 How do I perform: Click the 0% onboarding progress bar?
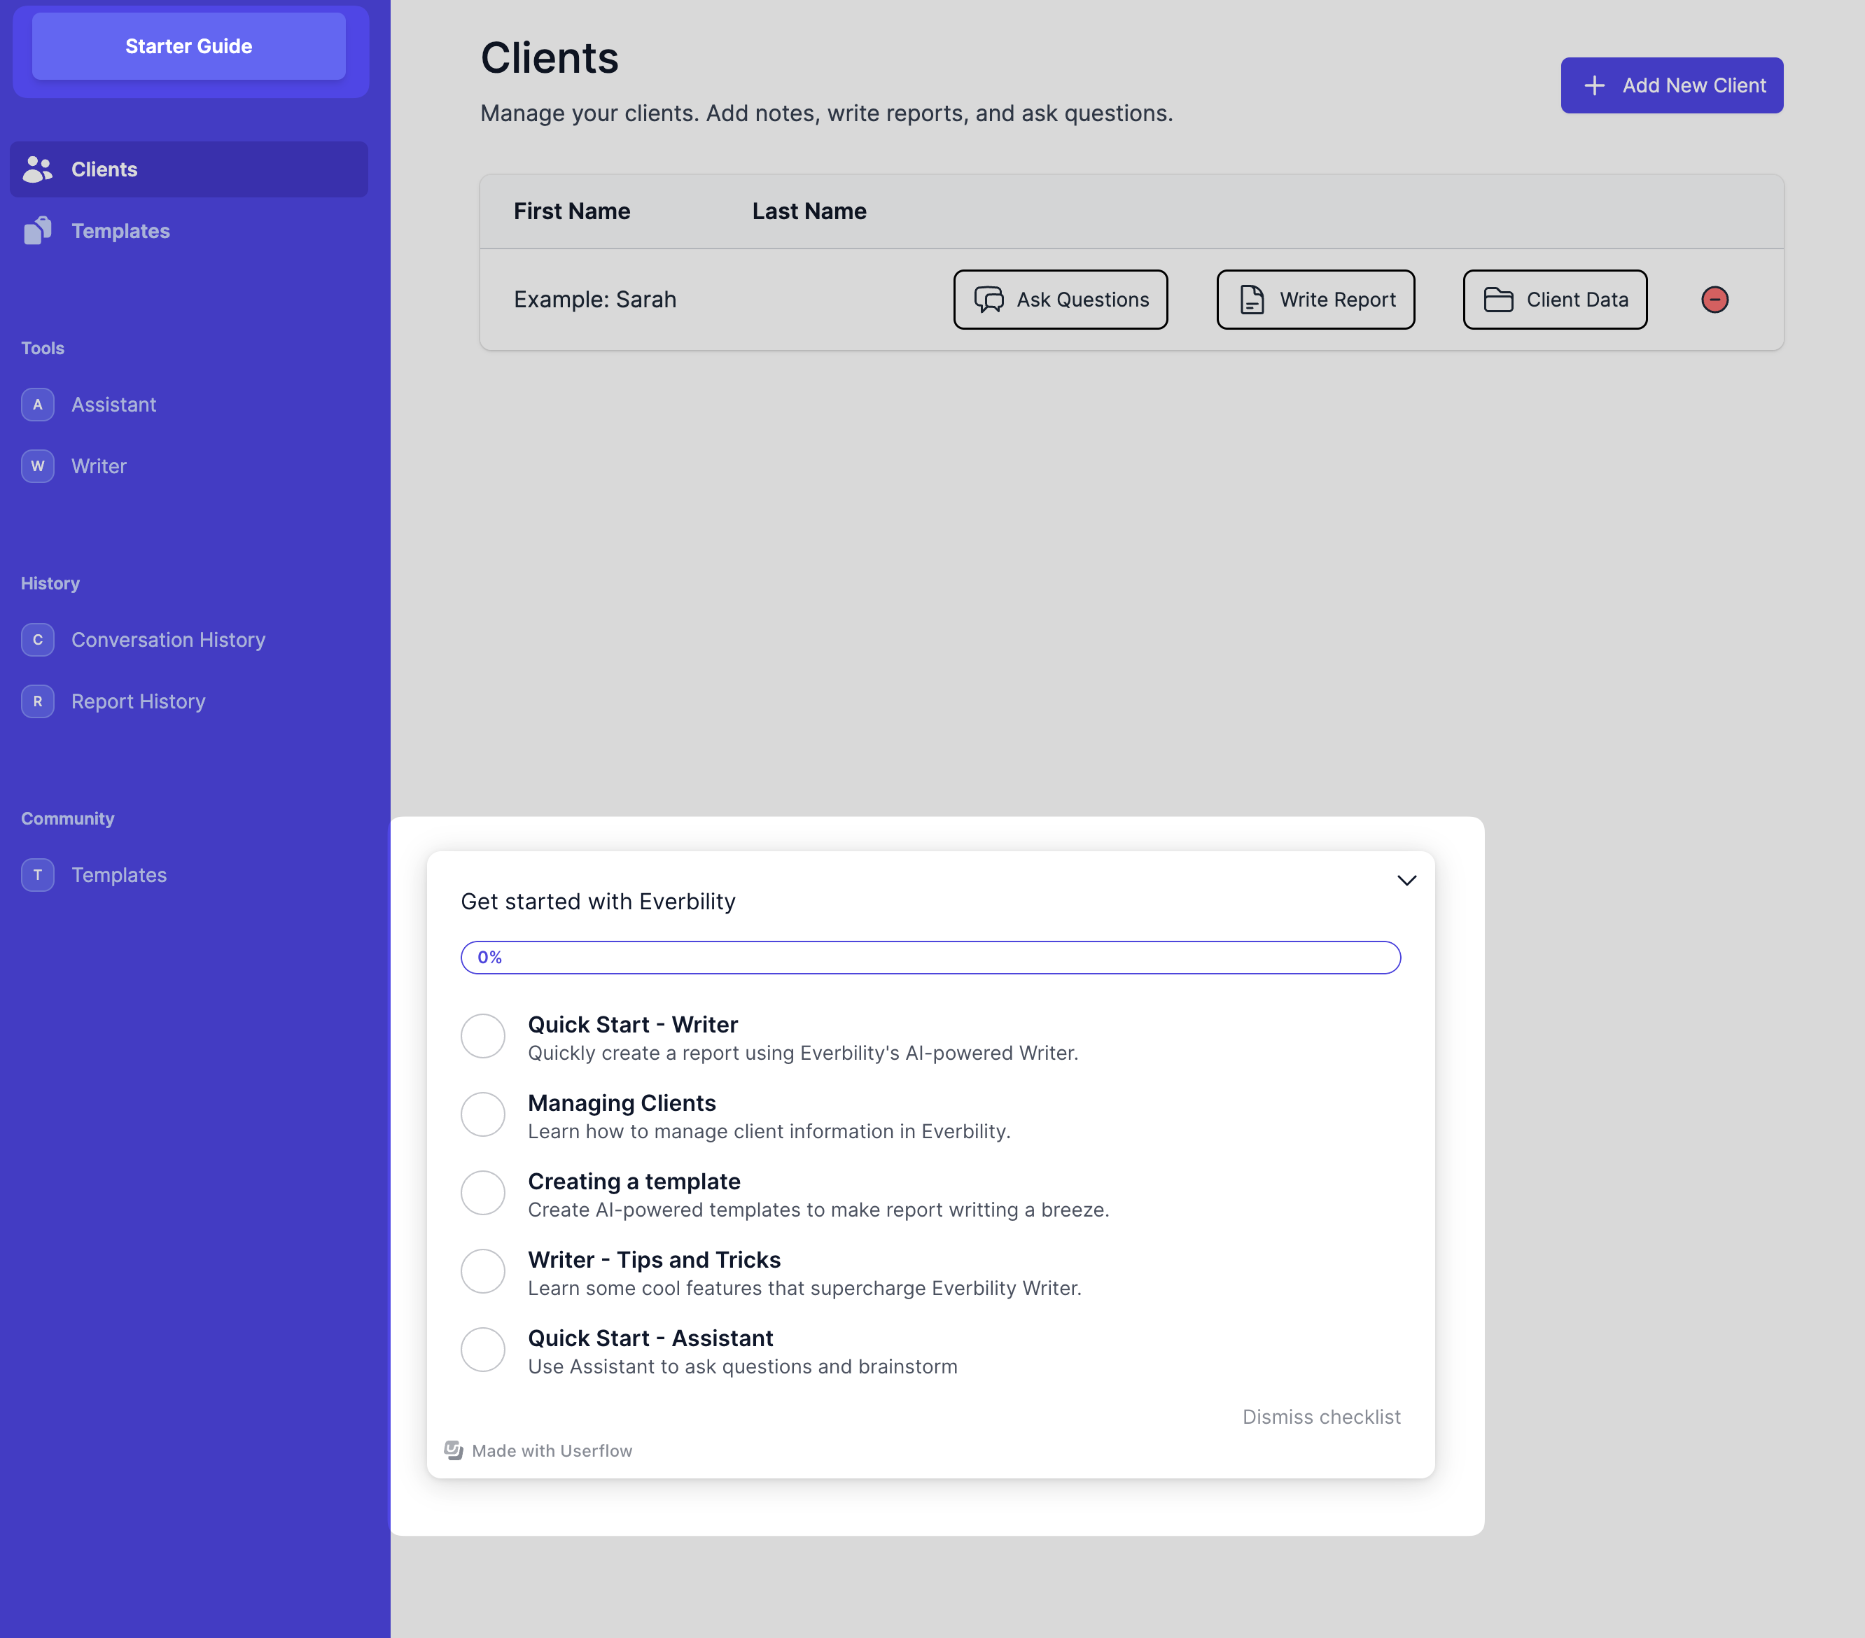click(x=930, y=957)
